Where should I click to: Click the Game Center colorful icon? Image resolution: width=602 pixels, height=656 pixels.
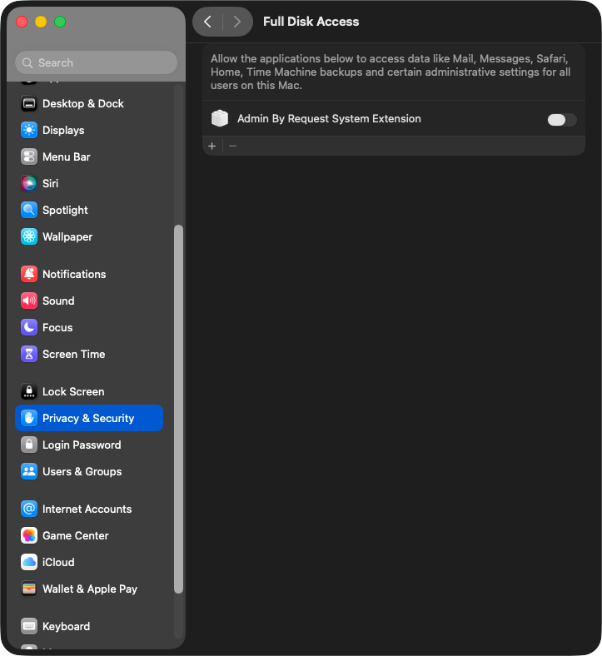[x=29, y=536]
